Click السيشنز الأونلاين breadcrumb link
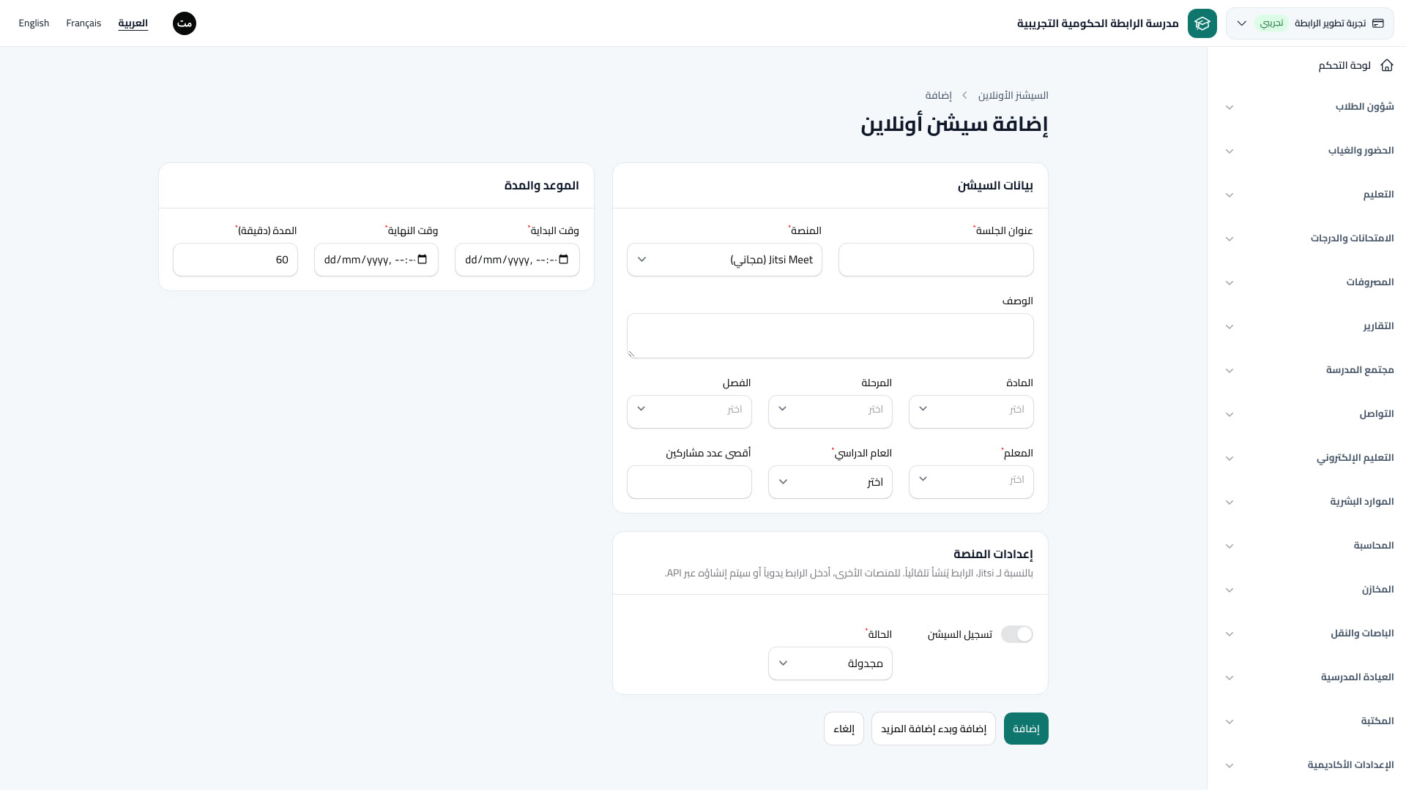The width and height of the screenshot is (1406, 790). (x=1013, y=96)
